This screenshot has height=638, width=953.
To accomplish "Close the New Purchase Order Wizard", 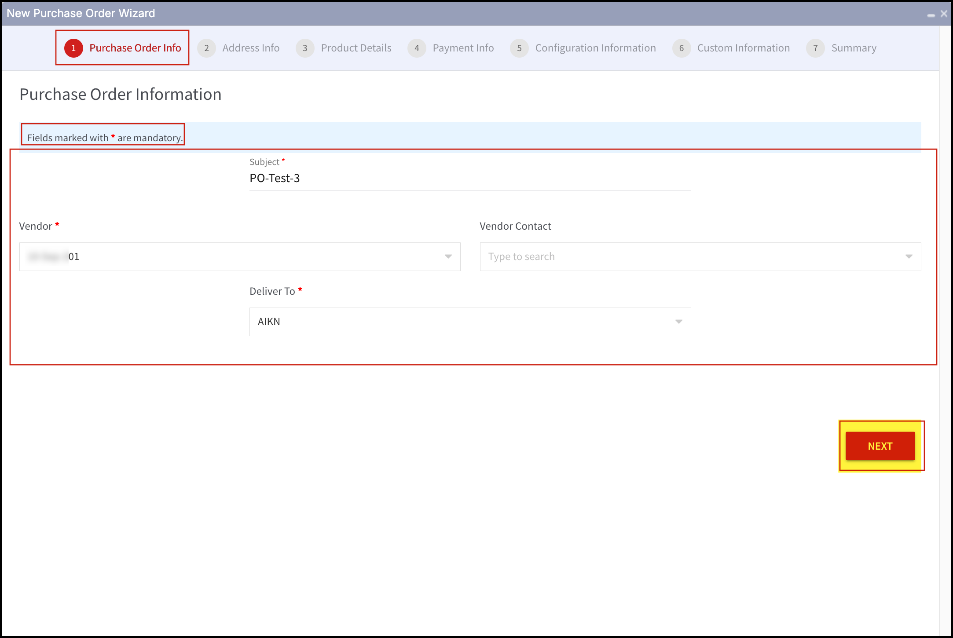I will click(944, 14).
